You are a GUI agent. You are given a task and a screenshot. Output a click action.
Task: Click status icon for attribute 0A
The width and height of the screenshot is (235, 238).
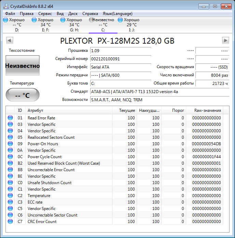point(10,150)
